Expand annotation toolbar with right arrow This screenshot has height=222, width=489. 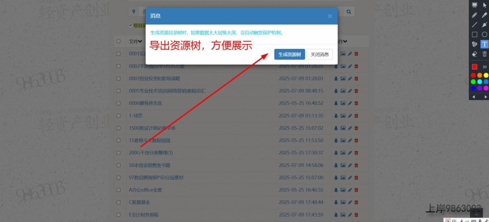(485, 97)
